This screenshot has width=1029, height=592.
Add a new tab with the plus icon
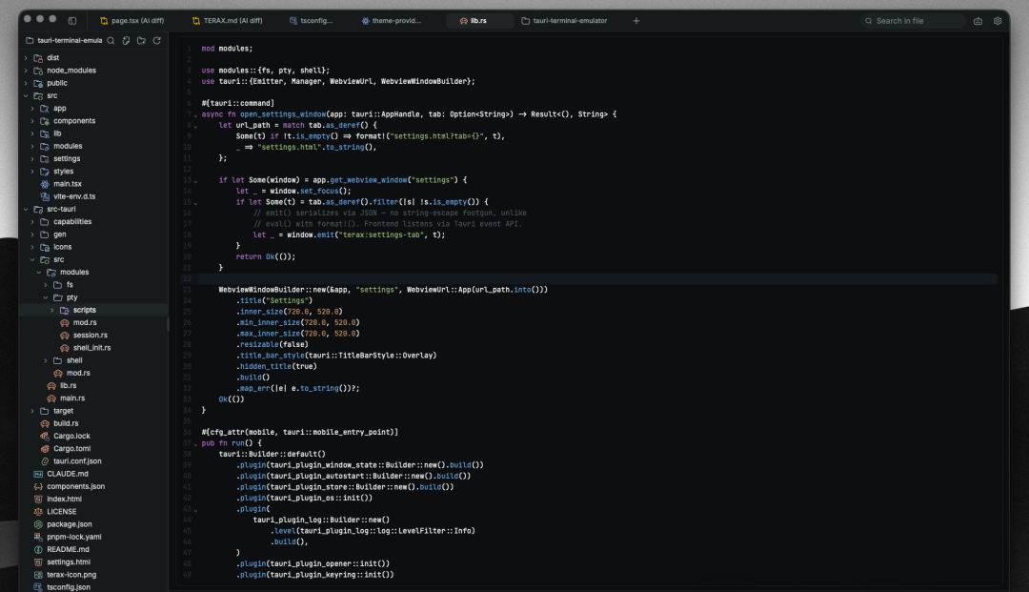[636, 21]
